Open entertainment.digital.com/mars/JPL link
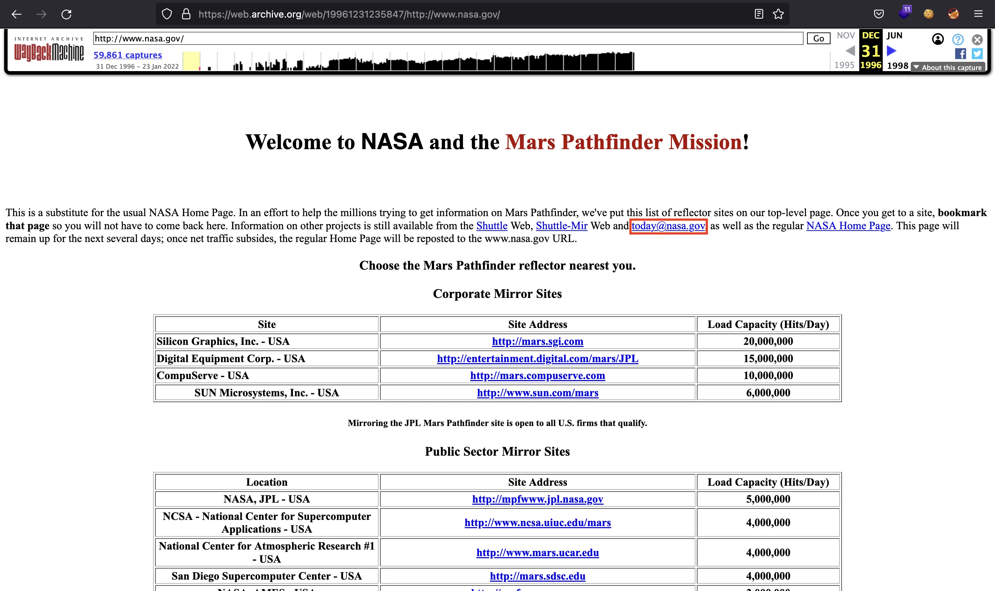995x591 pixels. coord(537,358)
